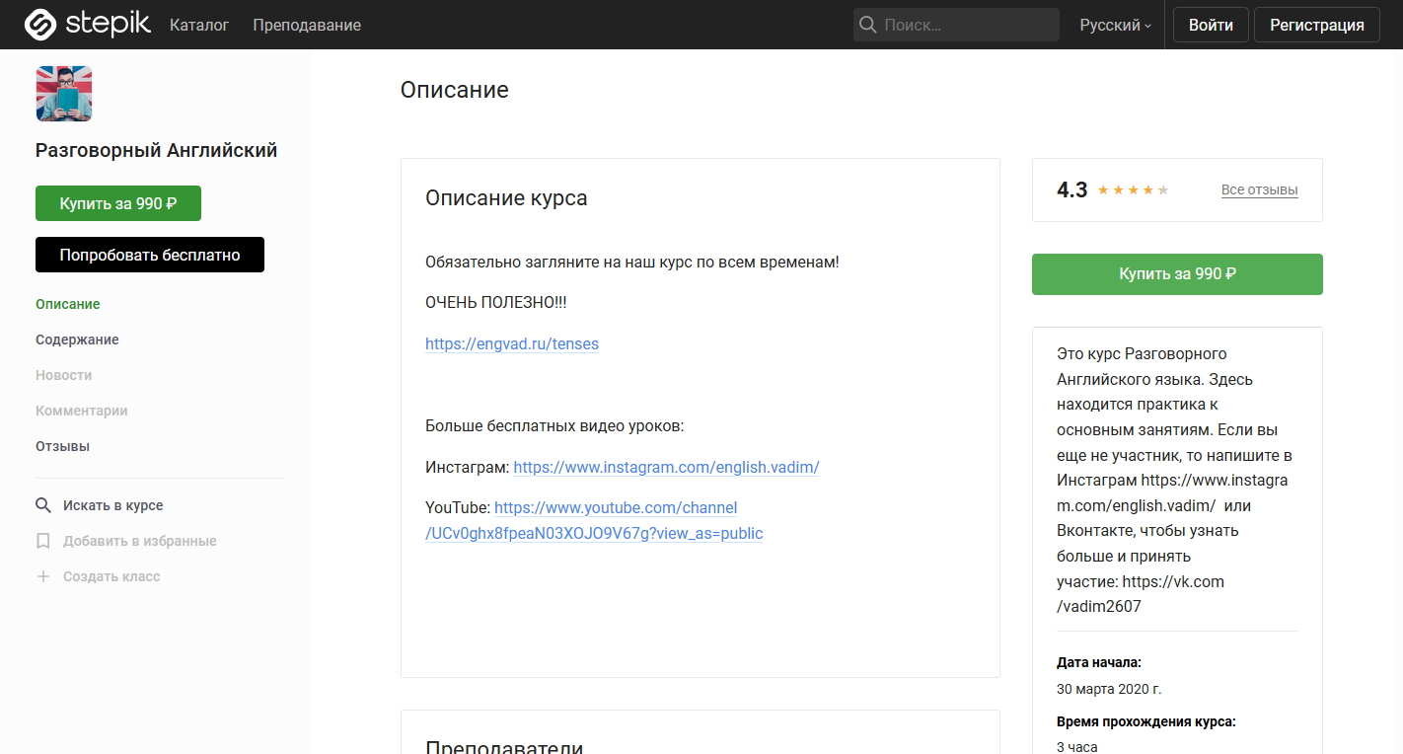Follow the Instagram link for english.vadim
Viewport: 1403px width, 754px height.
click(x=665, y=467)
